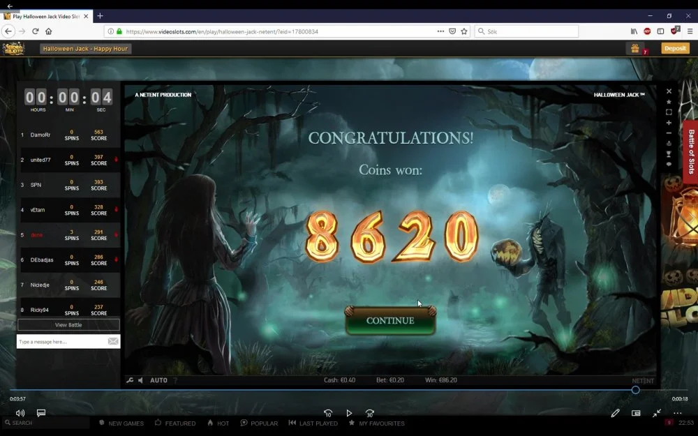Open the gift rewards icon

(634, 48)
